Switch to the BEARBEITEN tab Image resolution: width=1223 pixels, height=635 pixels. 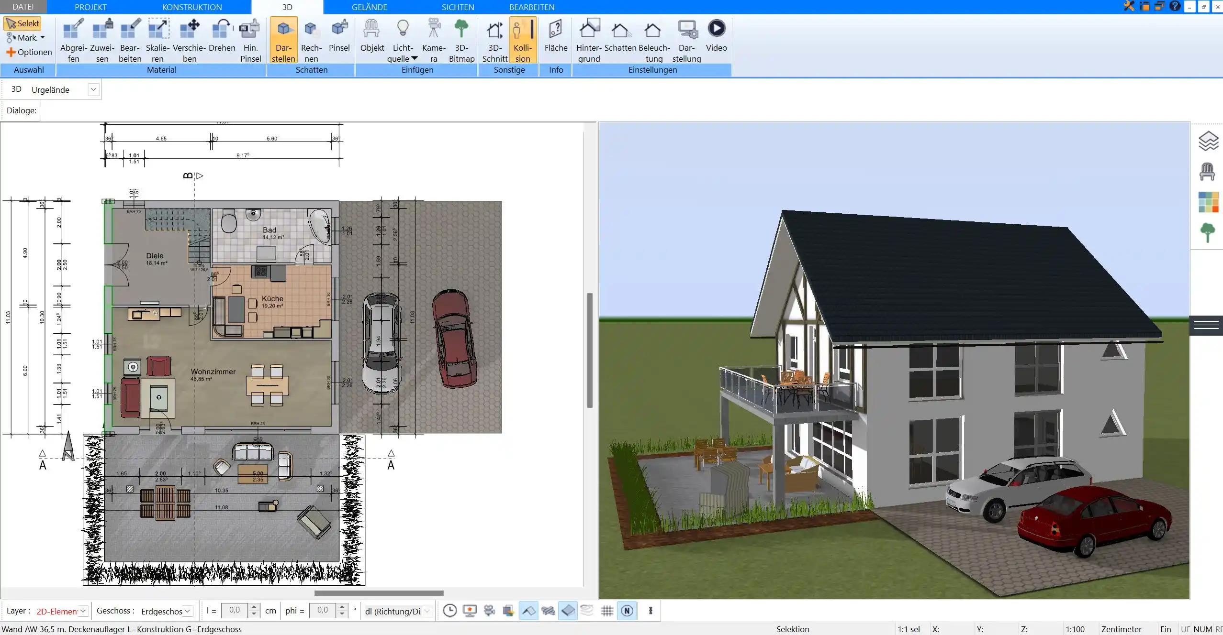coord(532,7)
